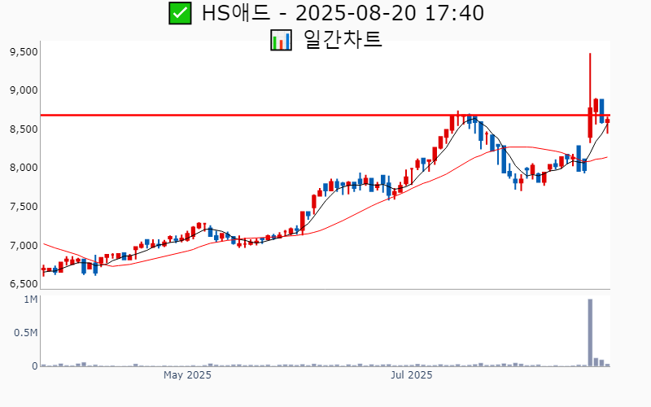Click the tallest volume spike bar
The image size is (651, 407).
click(x=590, y=332)
